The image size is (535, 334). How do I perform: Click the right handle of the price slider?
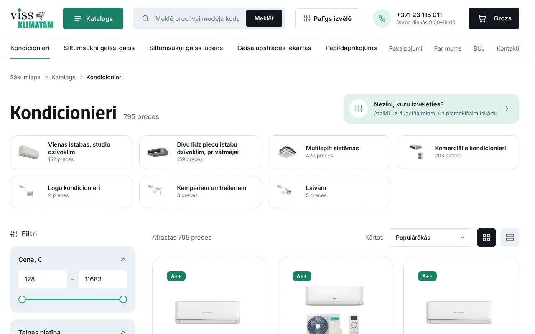point(123,299)
